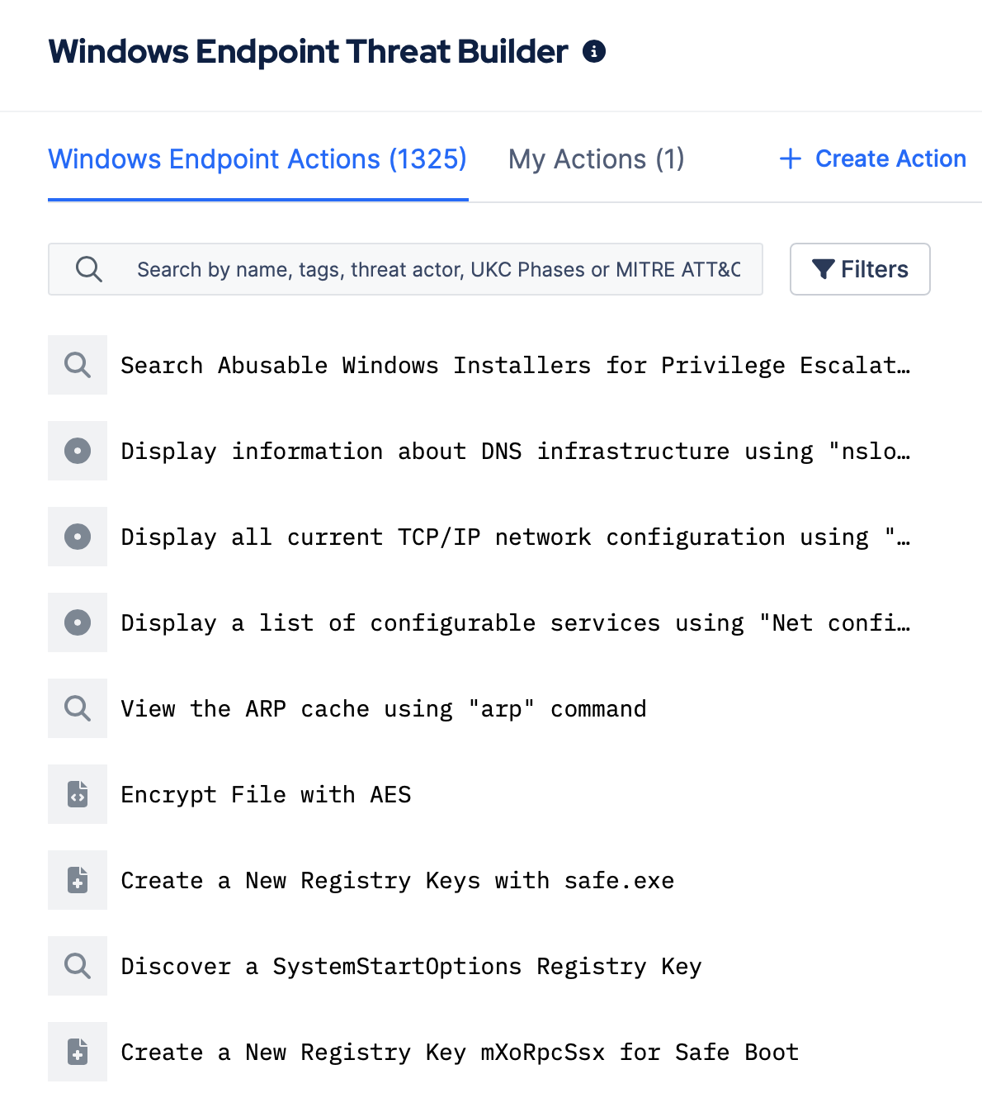Click the info icon beside the page title
This screenshot has height=1093, width=982.
[594, 52]
